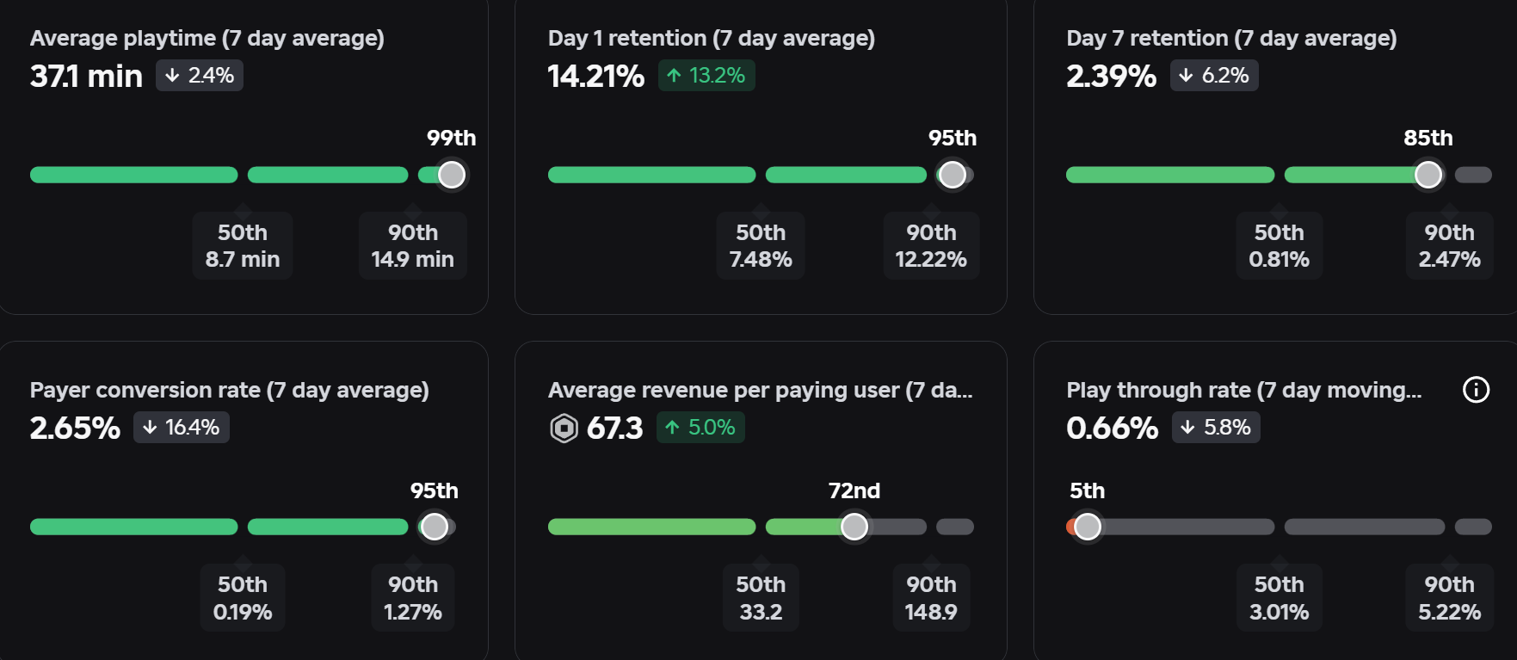Click the 50th 8.7 min benchmark label
The image size is (1517, 660).
coord(243,246)
